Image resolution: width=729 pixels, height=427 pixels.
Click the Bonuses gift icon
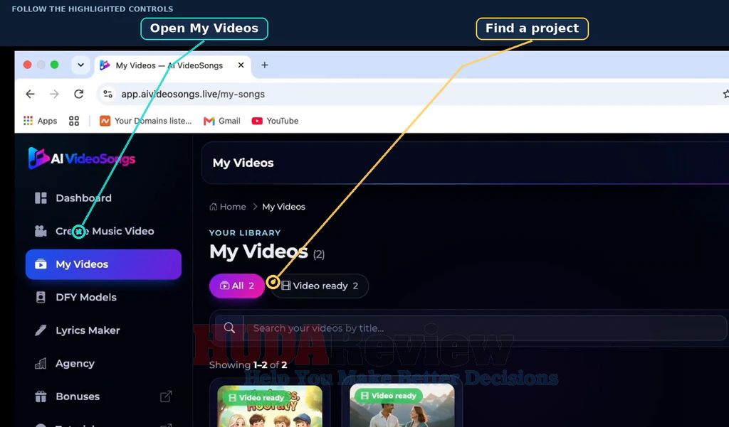point(41,396)
